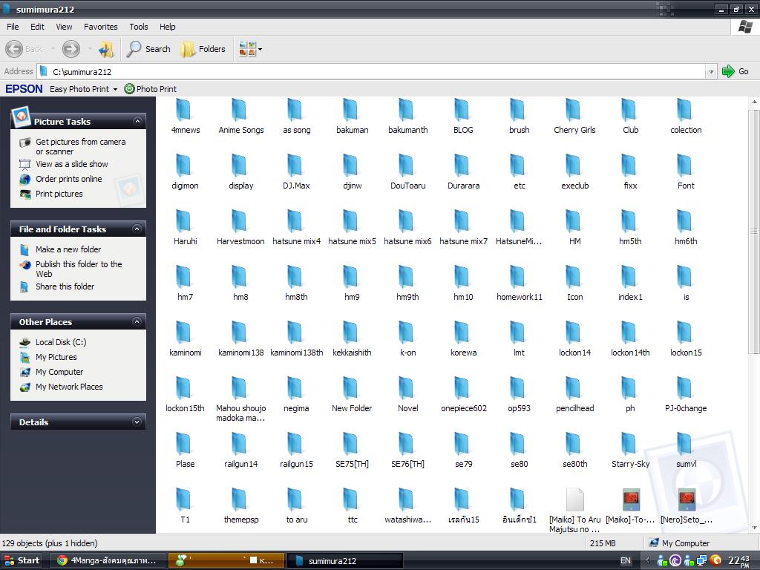Click the vertical scrollbar thumb
Image resolution: width=760 pixels, height=570 pixels.
(x=754, y=232)
